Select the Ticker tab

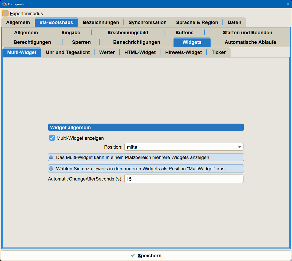point(218,52)
